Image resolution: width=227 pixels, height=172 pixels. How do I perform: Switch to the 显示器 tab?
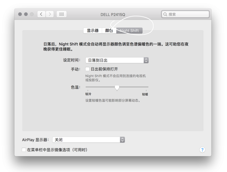click(93, 30)
